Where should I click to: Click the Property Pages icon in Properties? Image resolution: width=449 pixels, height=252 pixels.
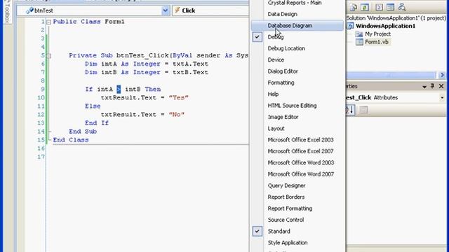pos(363,110)
